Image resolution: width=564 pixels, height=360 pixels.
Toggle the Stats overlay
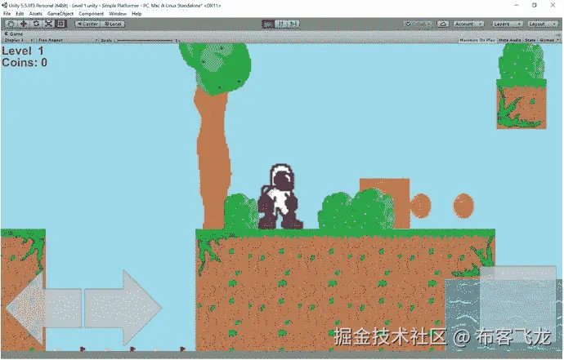tap(530, 40)
